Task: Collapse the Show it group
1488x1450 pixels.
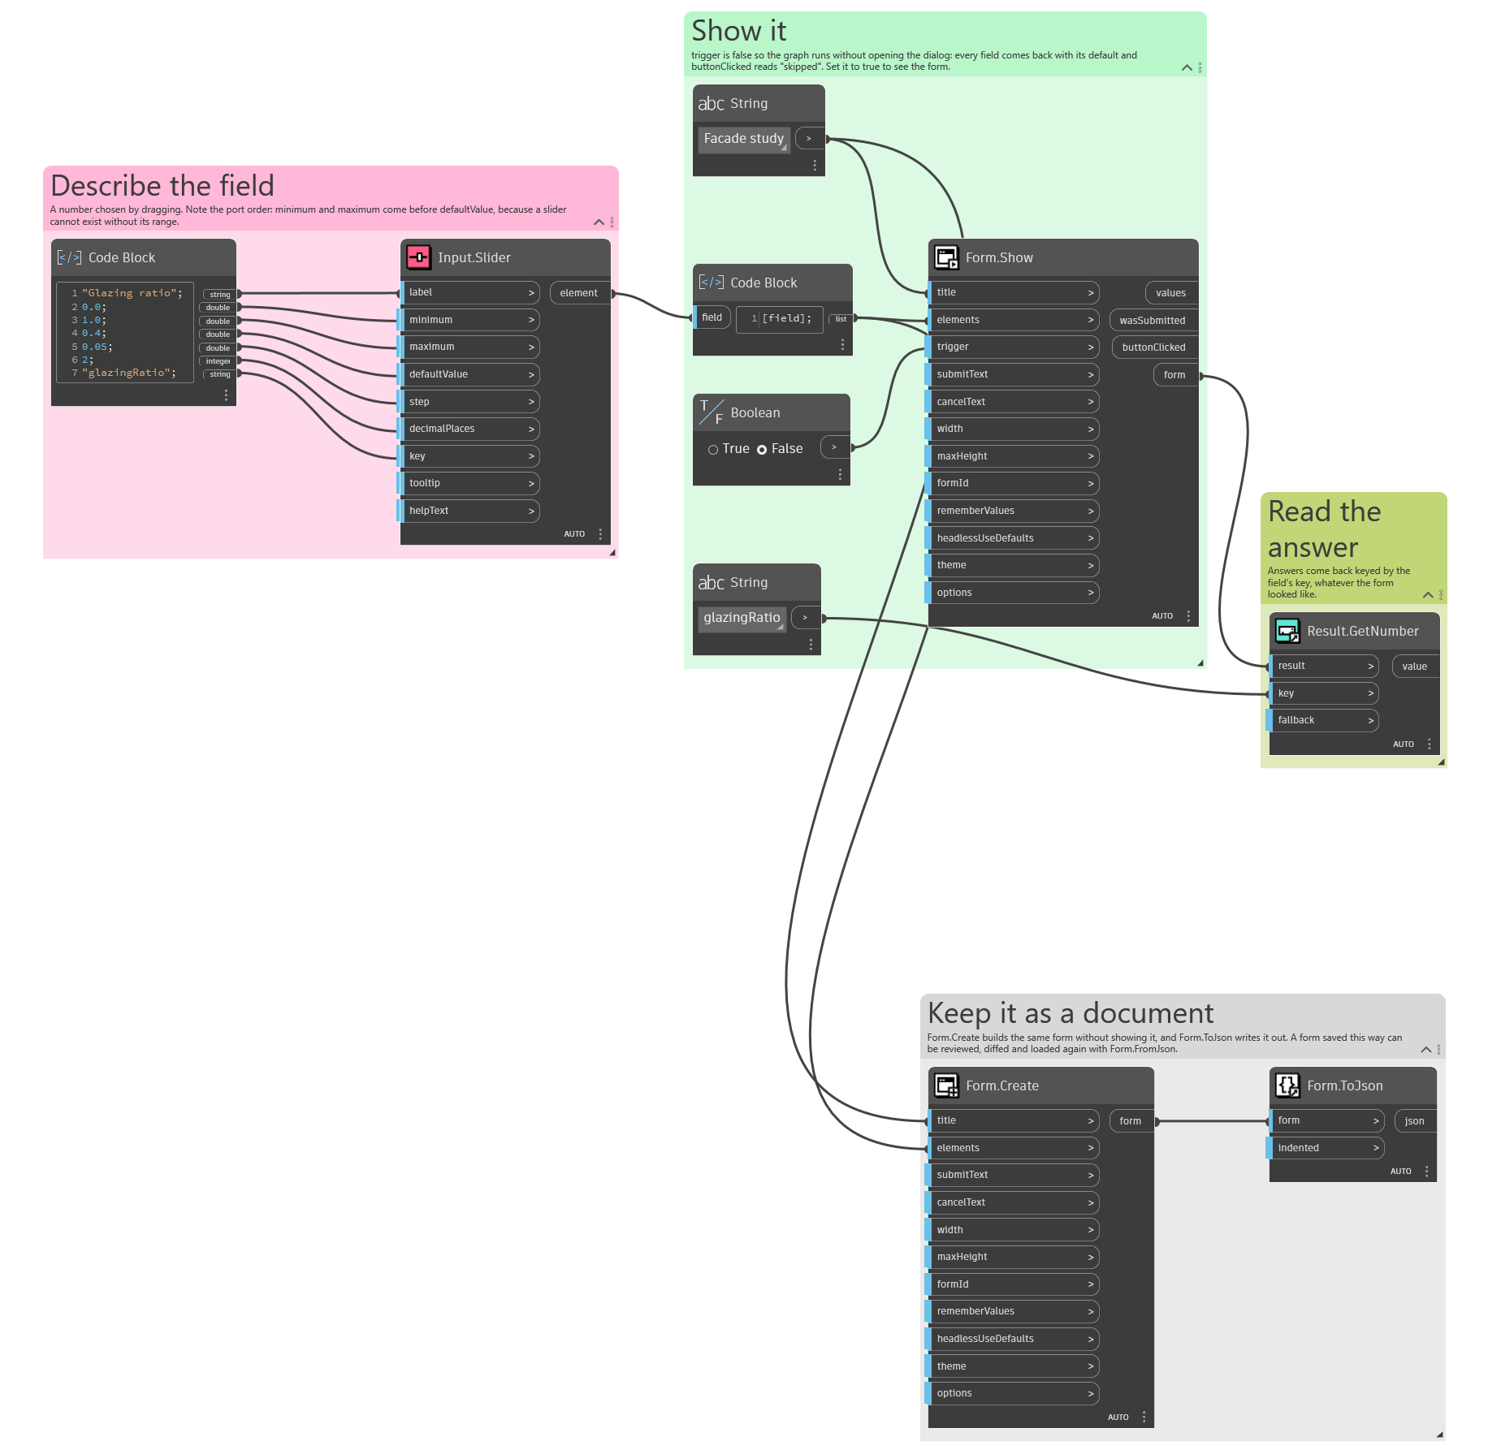Action: (1187, 67)
